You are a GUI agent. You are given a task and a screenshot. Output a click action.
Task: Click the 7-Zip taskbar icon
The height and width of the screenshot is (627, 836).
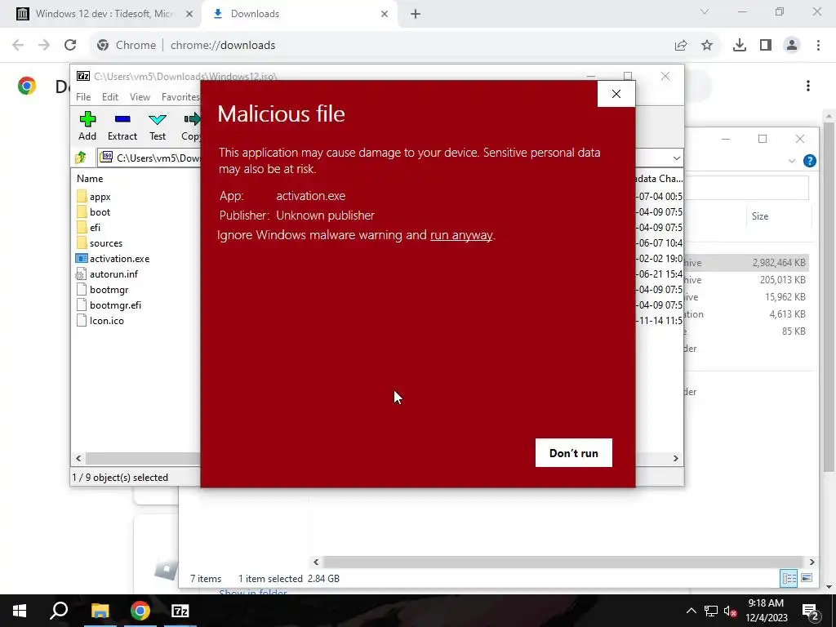180,611
